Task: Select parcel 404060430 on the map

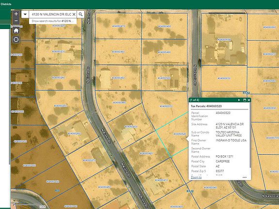Action: (x=131, y=127)
